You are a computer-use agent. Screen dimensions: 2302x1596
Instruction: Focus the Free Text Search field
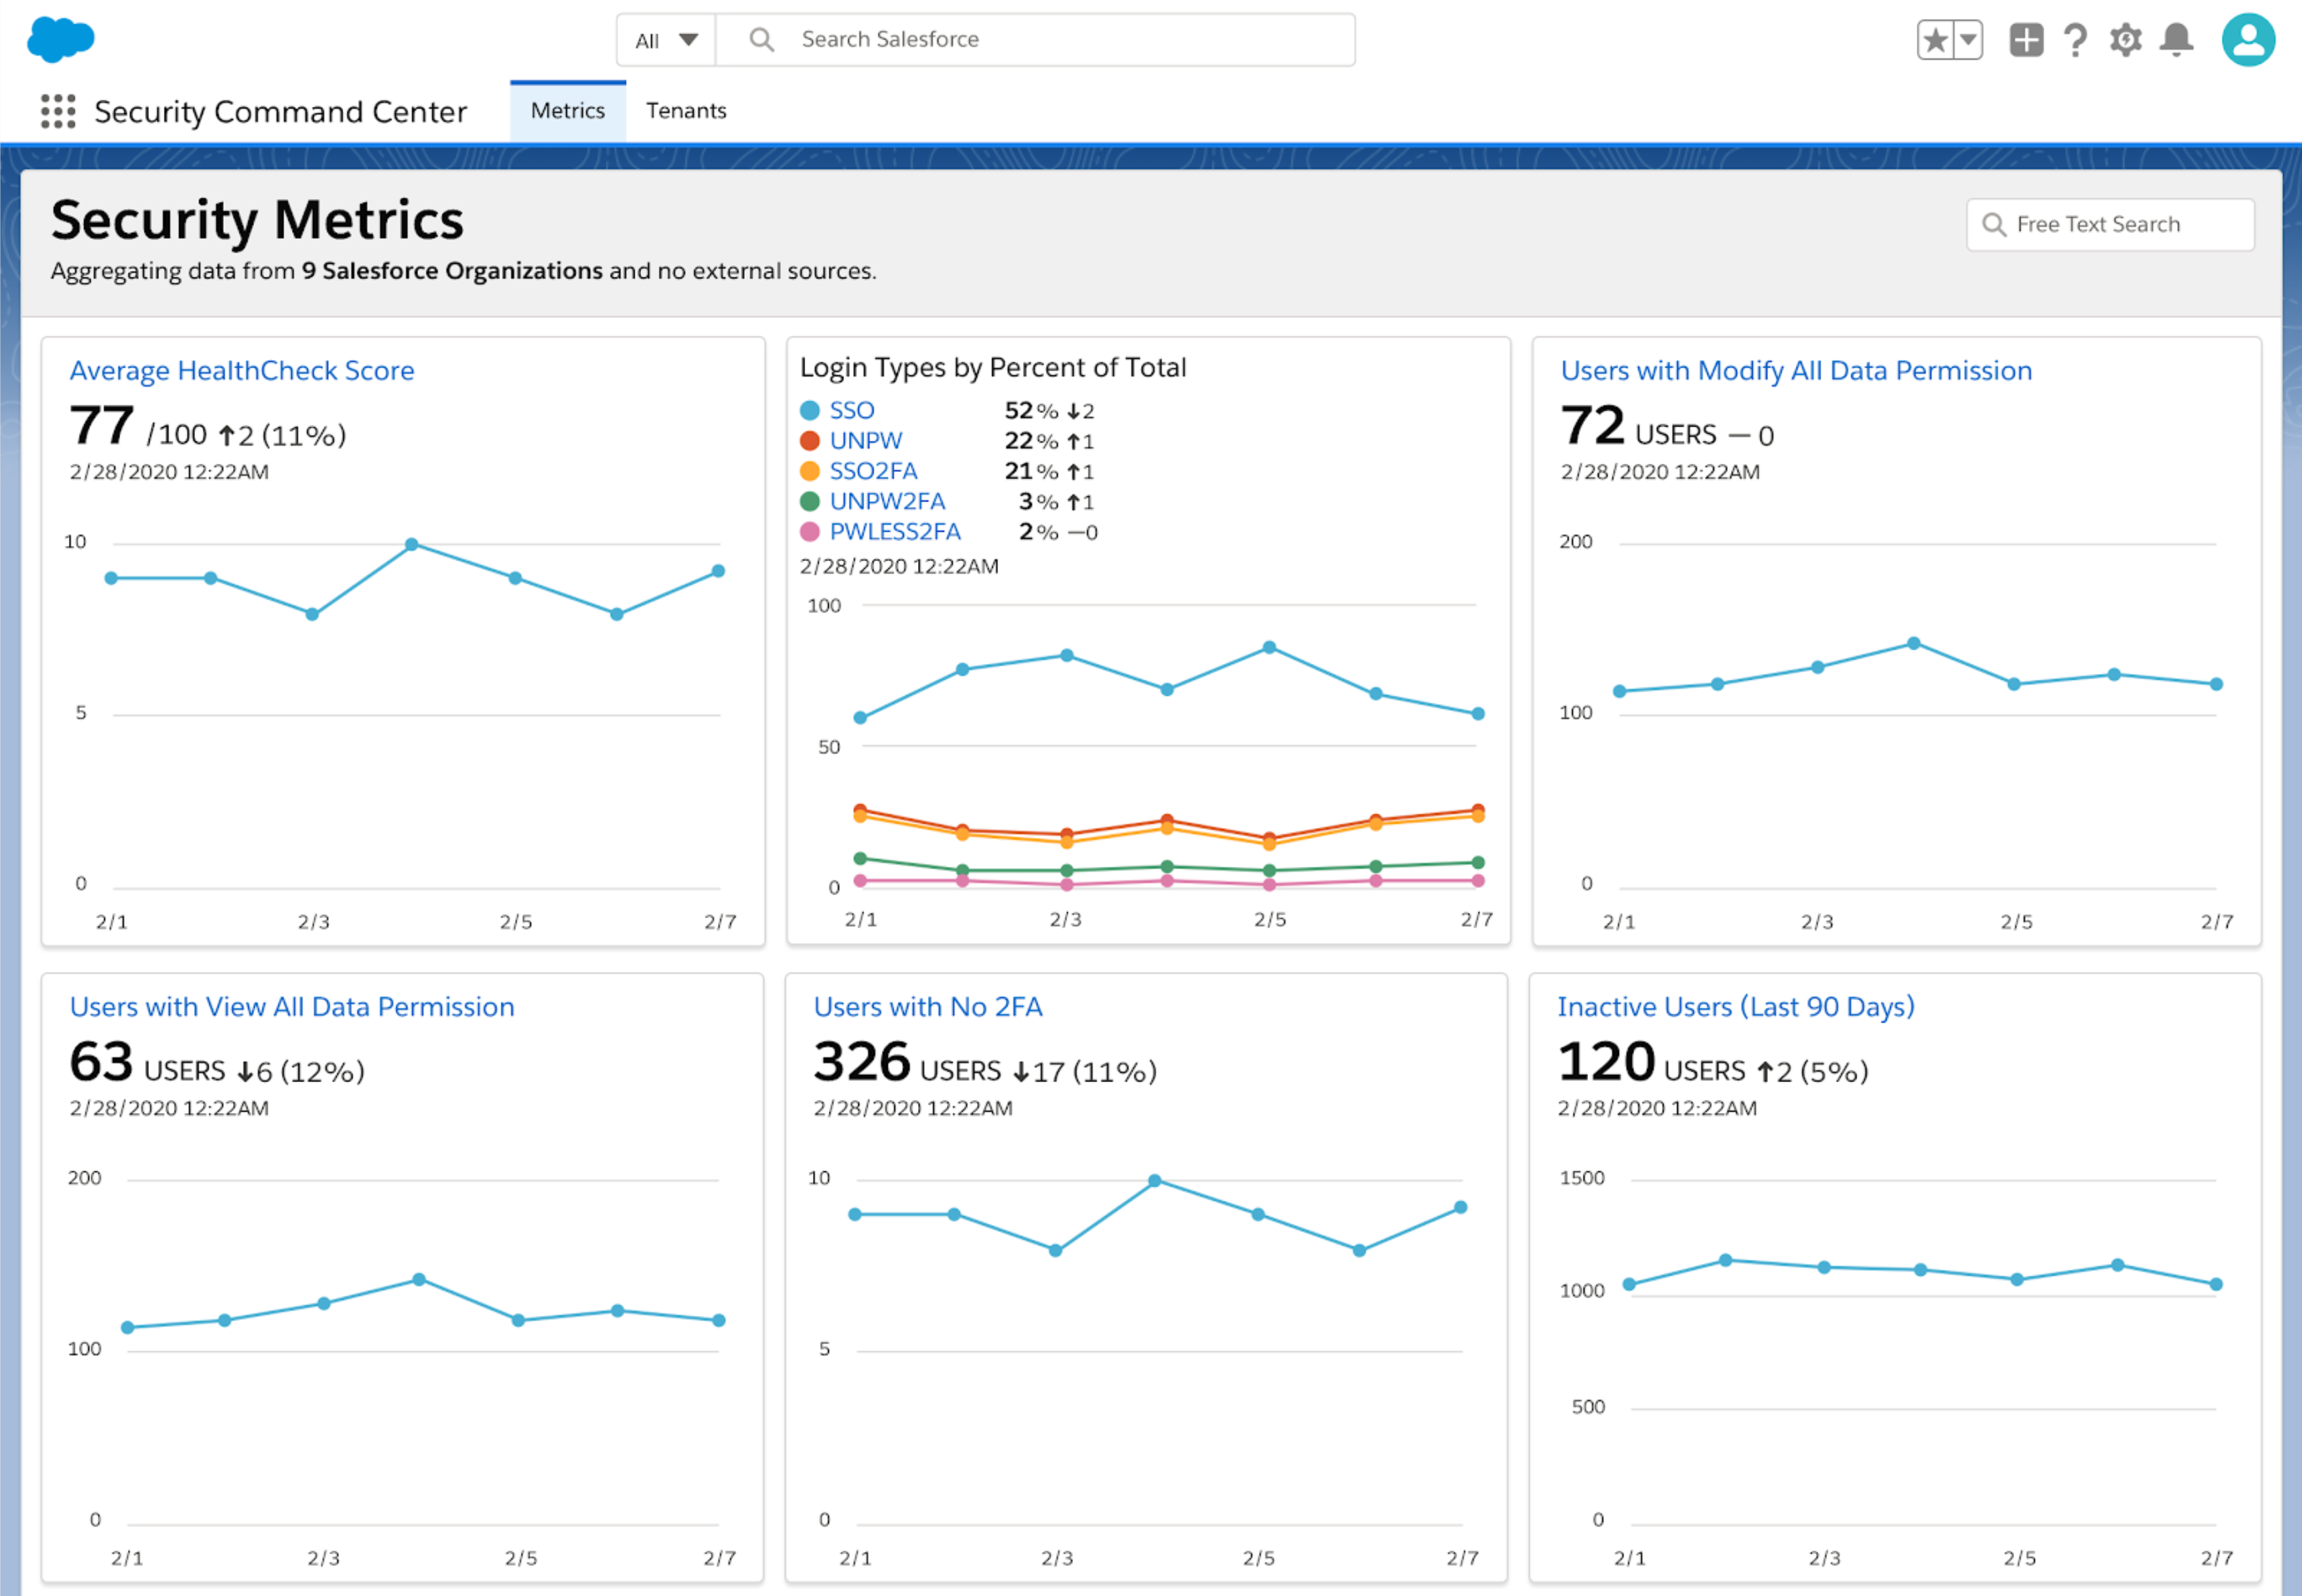(2110, 224)
